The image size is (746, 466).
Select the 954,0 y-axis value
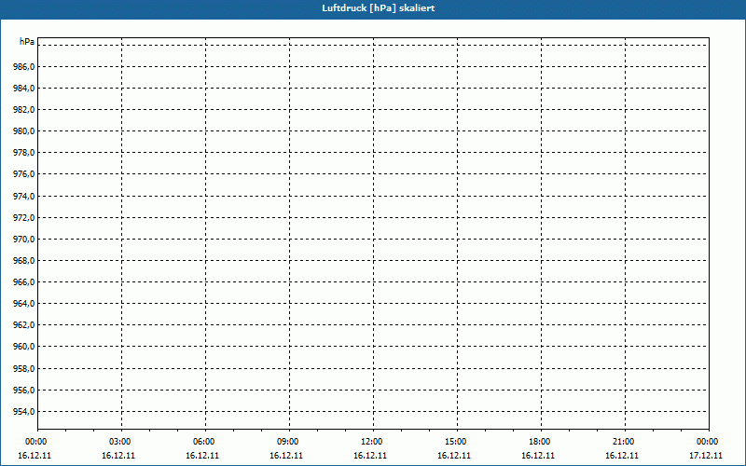point(24,411)
